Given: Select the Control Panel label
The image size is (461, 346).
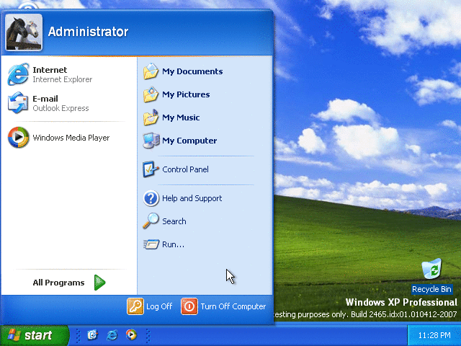Looking at the screenshot, I should point(185,169).
